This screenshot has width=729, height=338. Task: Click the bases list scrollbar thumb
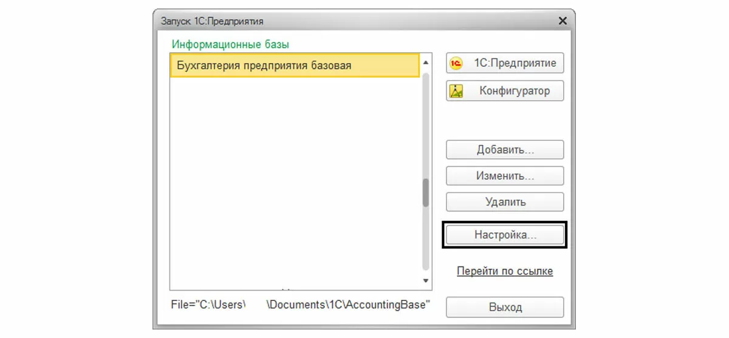tap(426, 192)
